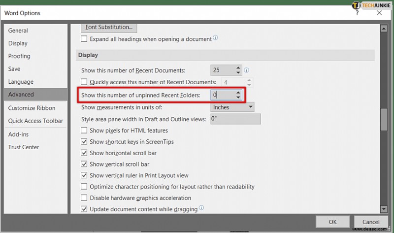The image size is (394, 233).
Task: Click the scrollbar up arrow
Action: [384, 29]
